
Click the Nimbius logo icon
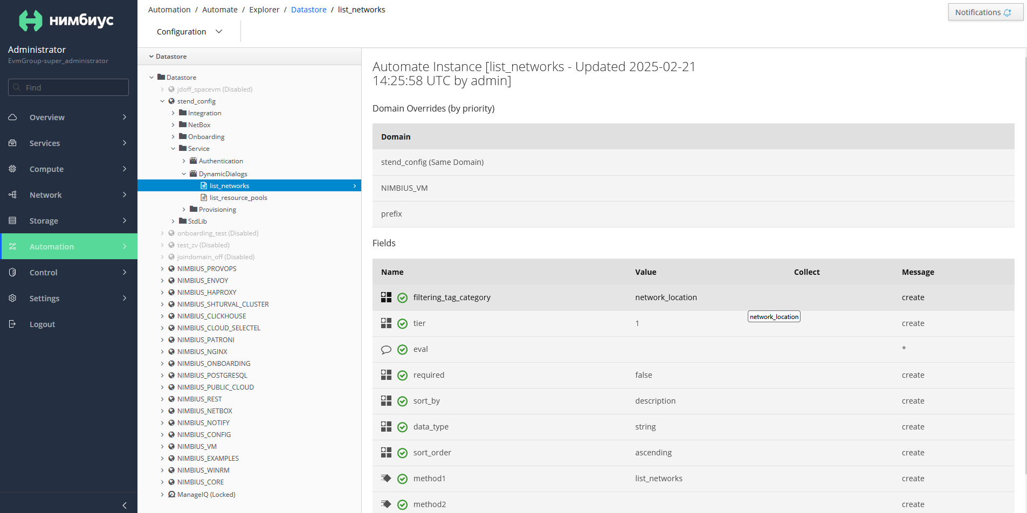pyautogui.click(x=30, y=20)
